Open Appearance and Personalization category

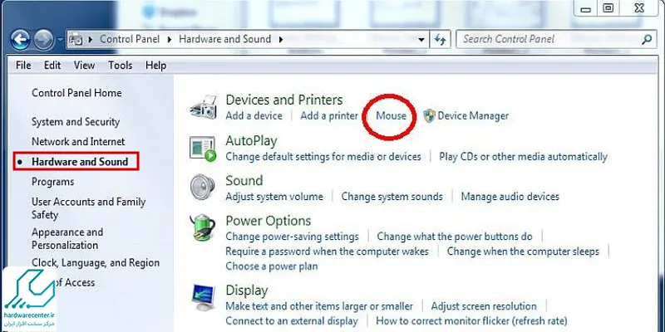[x=67, y=239]
